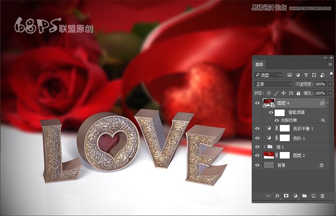Add layer style fx icon
The height and width of the screenshot is (216, 336).
coord(277,196)
